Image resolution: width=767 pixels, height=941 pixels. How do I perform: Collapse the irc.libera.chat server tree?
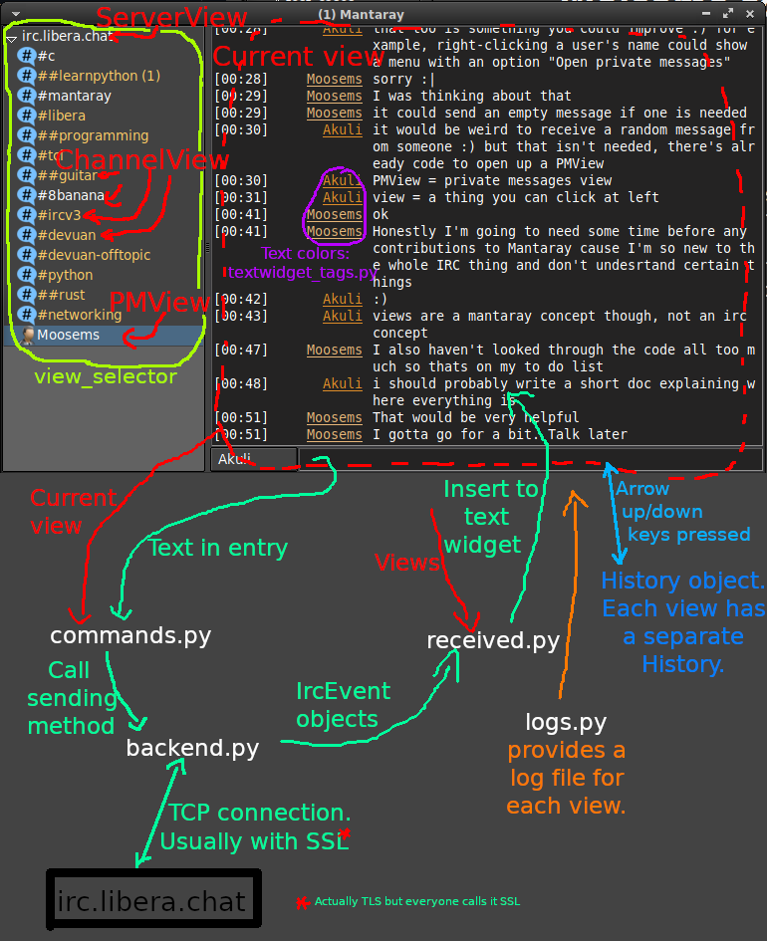11,37
